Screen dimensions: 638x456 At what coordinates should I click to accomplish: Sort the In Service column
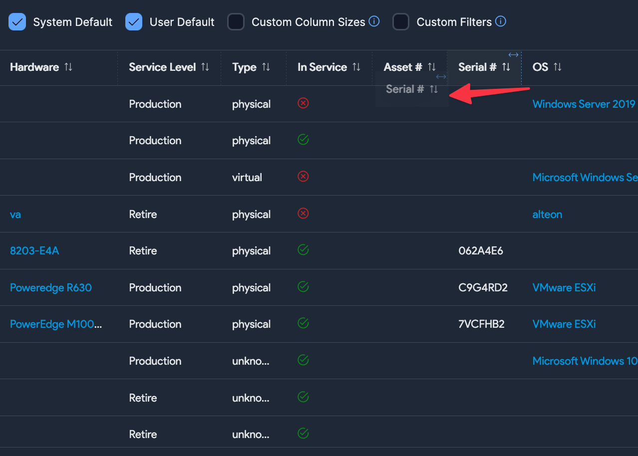click(356, 67)
